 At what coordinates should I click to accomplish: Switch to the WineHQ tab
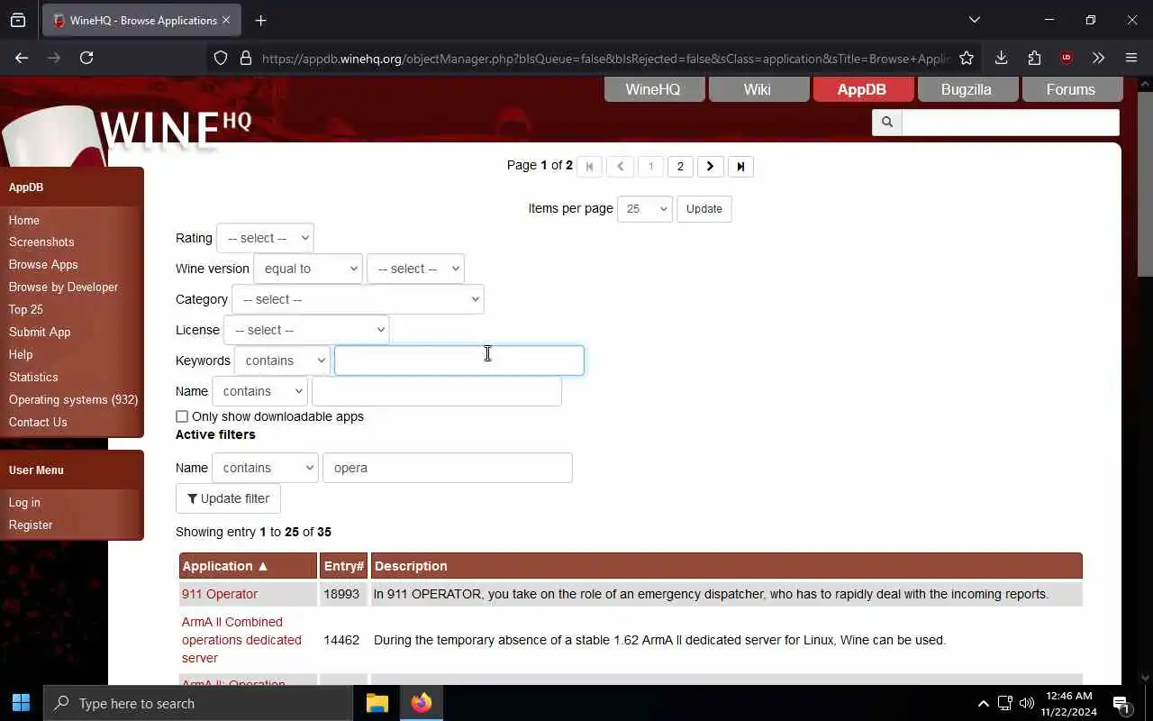pos(653,89)
